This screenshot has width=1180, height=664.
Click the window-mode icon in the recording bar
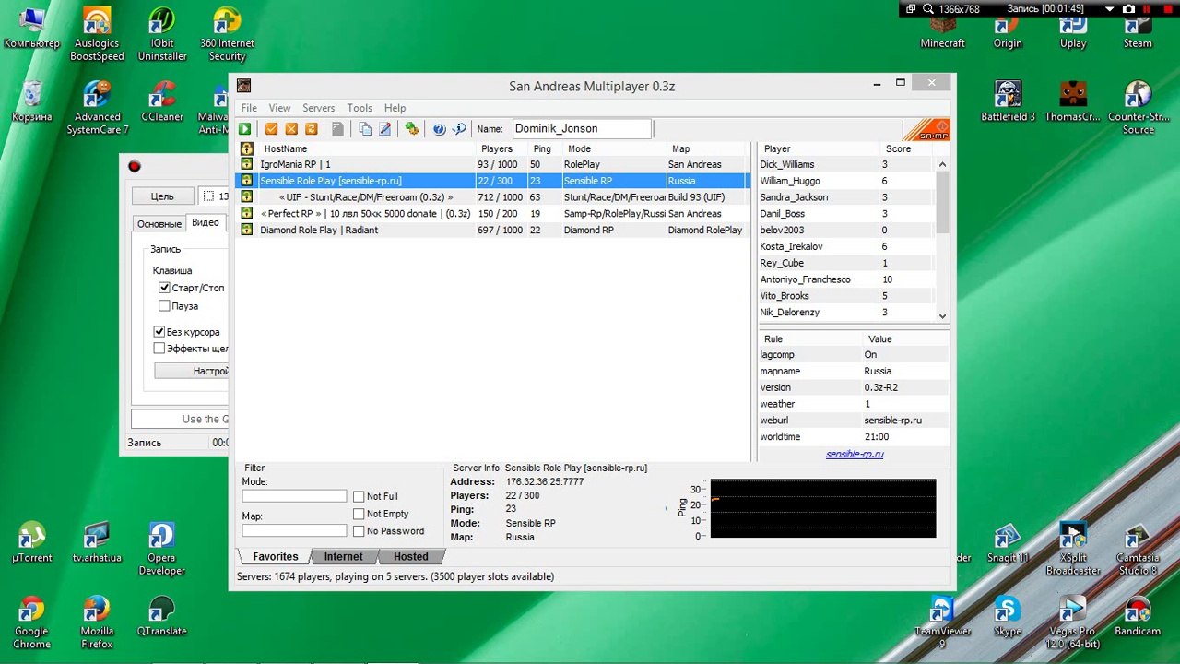click(911, 9)
